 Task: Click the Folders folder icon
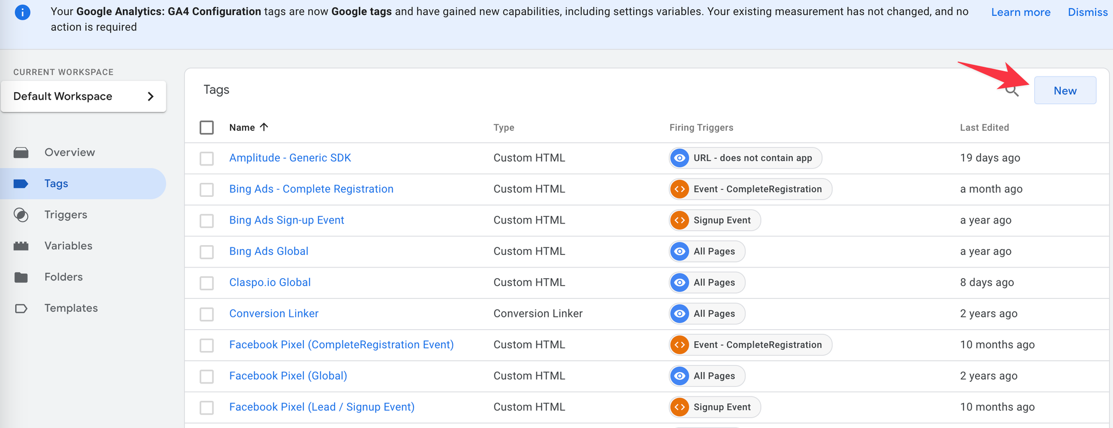(x=21, y=277)
